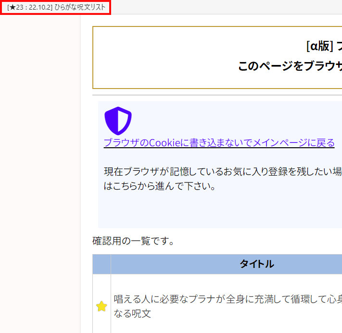Click the empty header cell above the star
Image resolution: width=342 pixels, height=333 pixels.
pos(101,264)
